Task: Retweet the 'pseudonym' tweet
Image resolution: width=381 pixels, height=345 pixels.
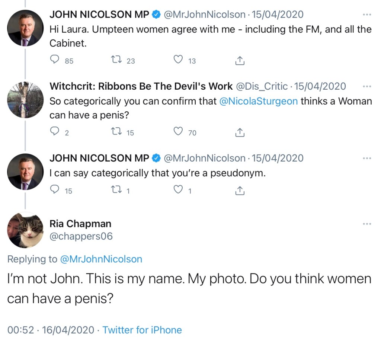Action: tap(117, 190)
